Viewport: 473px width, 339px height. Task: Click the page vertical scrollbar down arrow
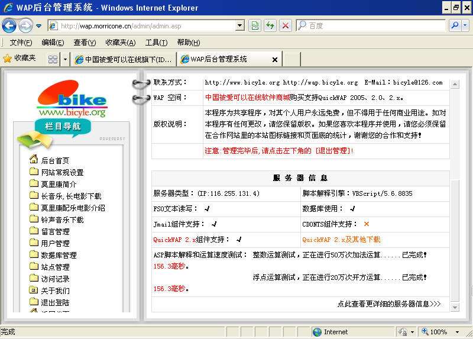[455, 308]
